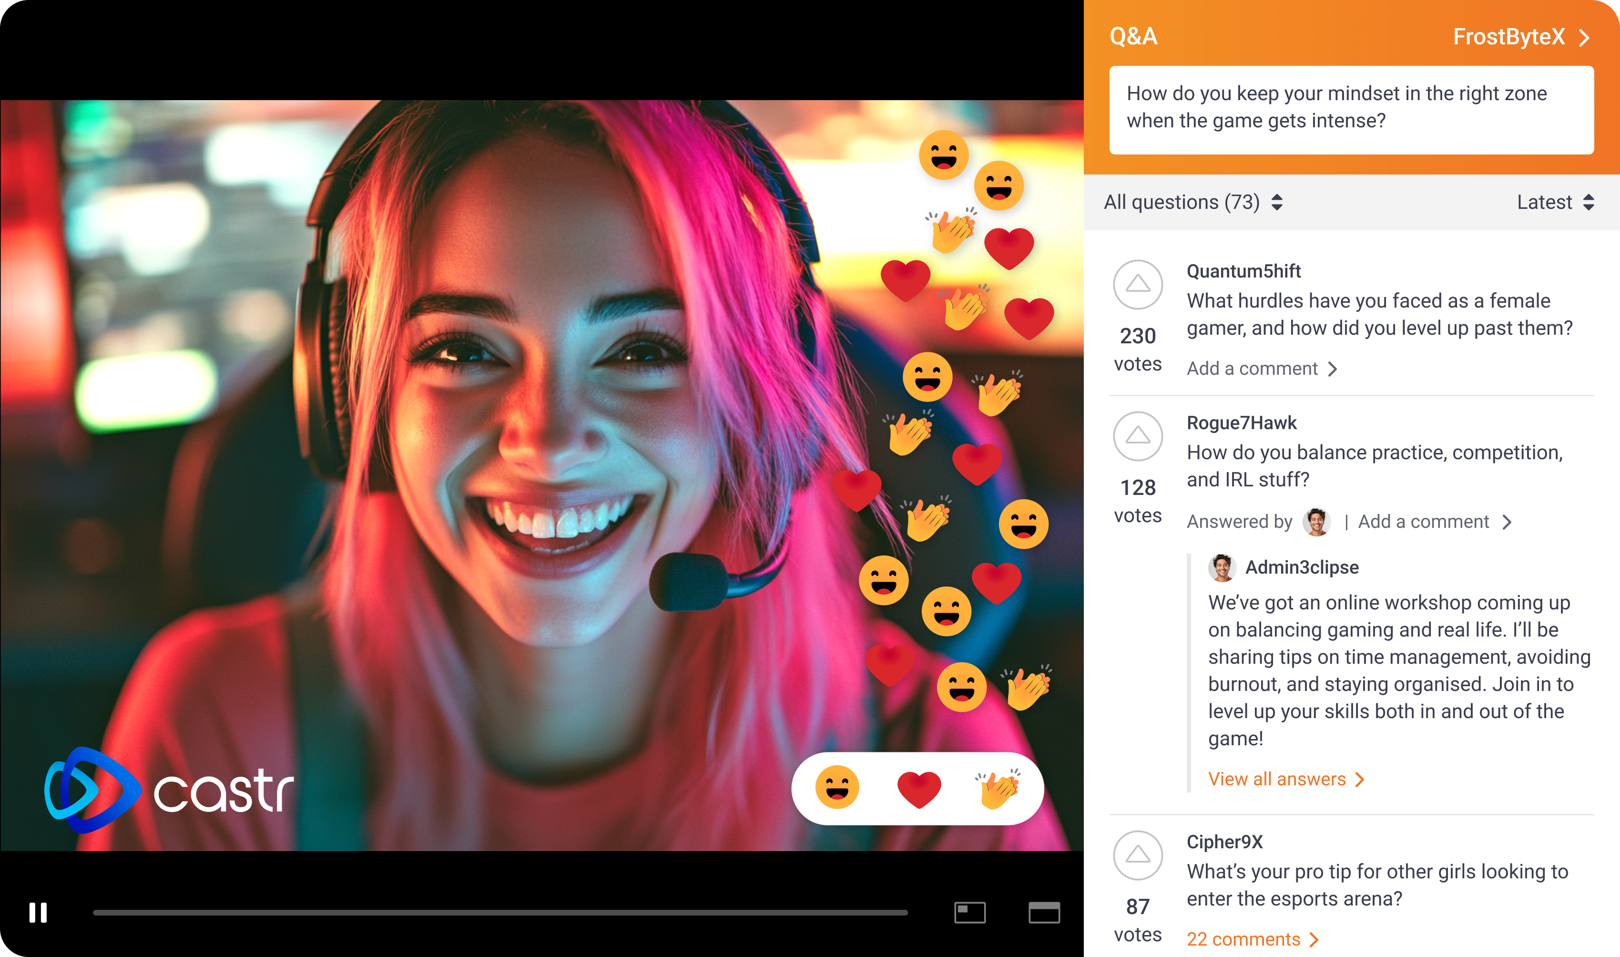Open View all answers link
Image resolution: width=1620 pixels, height=957 pixels.
pos(1286,779)
